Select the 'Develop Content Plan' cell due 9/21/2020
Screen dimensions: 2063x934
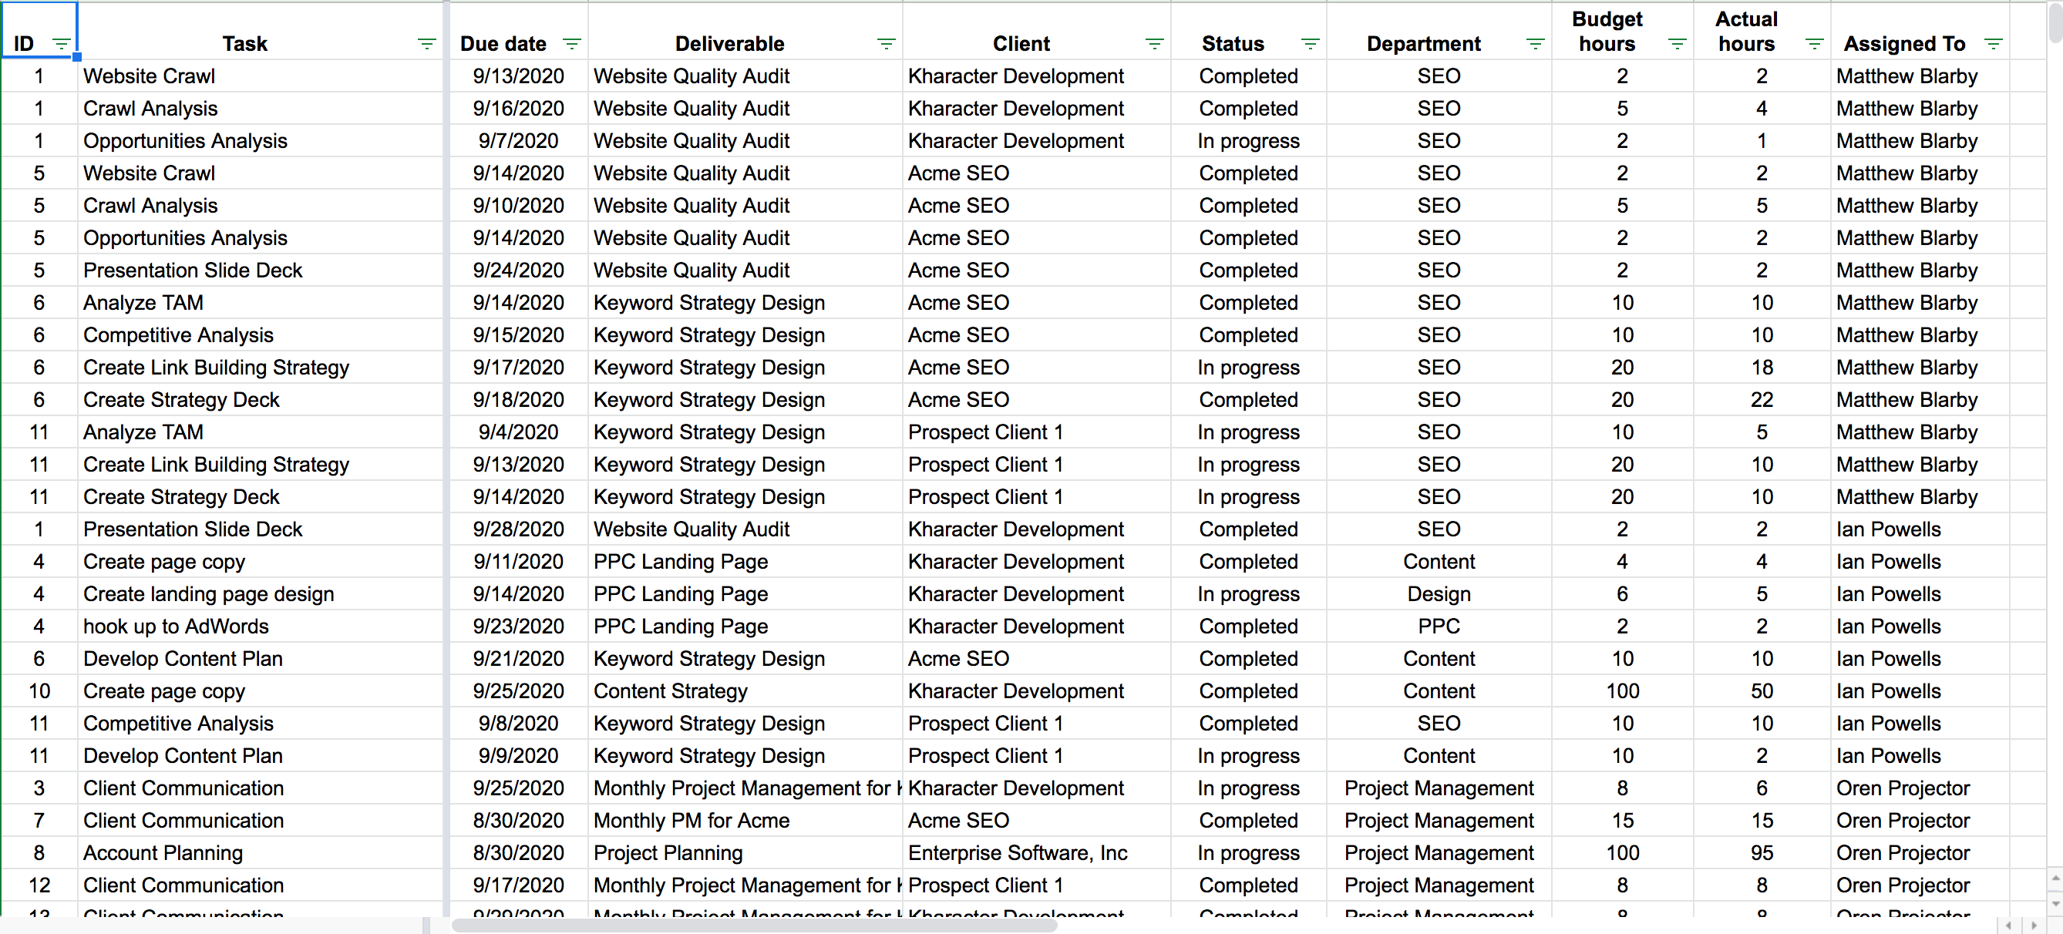coord(261,659)
